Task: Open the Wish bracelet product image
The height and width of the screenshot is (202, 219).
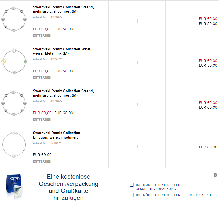Action: click(14, 61)
